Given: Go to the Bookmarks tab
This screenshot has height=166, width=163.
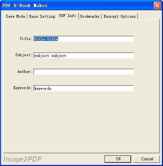Looking at the screenshot, I should [90, 16].
